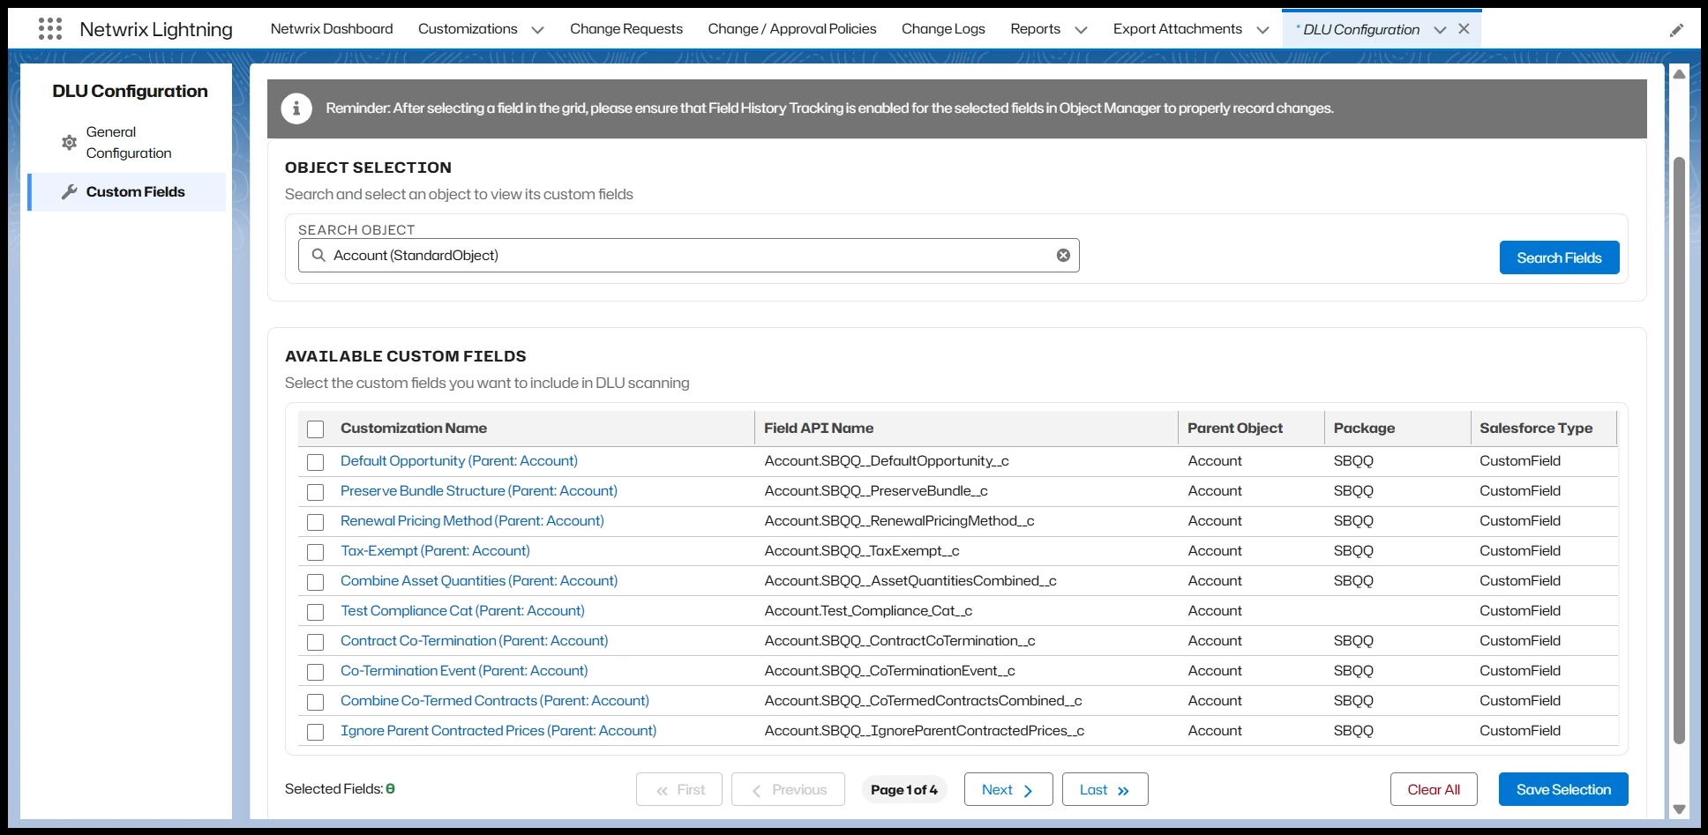Viewport: 1708px width, 835px height.
Task: Click the magnifier icon in Search Object field
Action: pos(318,255)
